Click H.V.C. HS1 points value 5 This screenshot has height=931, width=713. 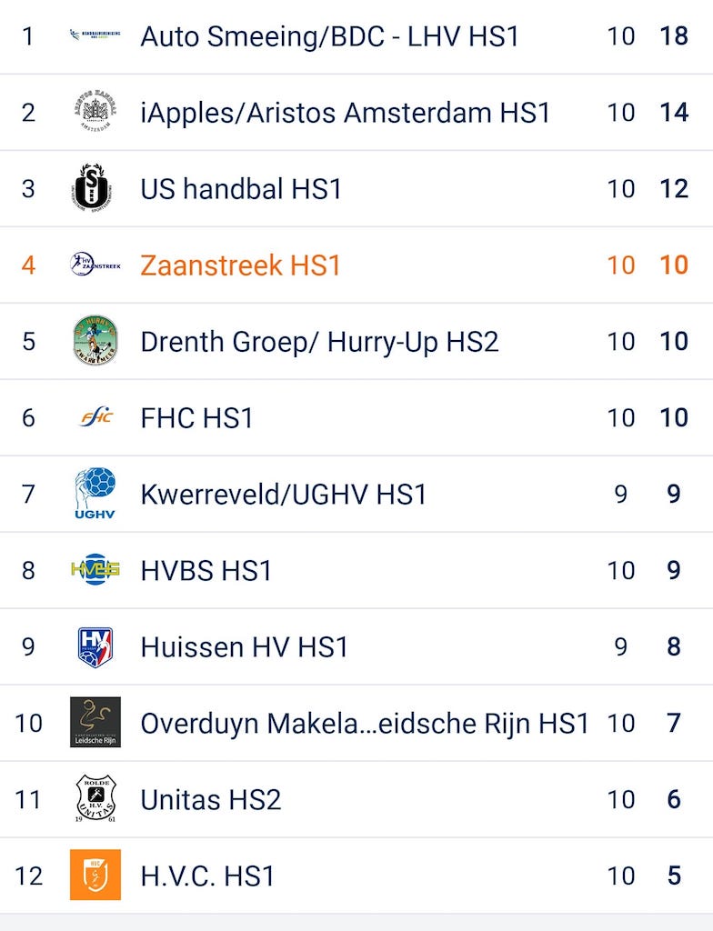pyautogui.click(x=674, y=876)
